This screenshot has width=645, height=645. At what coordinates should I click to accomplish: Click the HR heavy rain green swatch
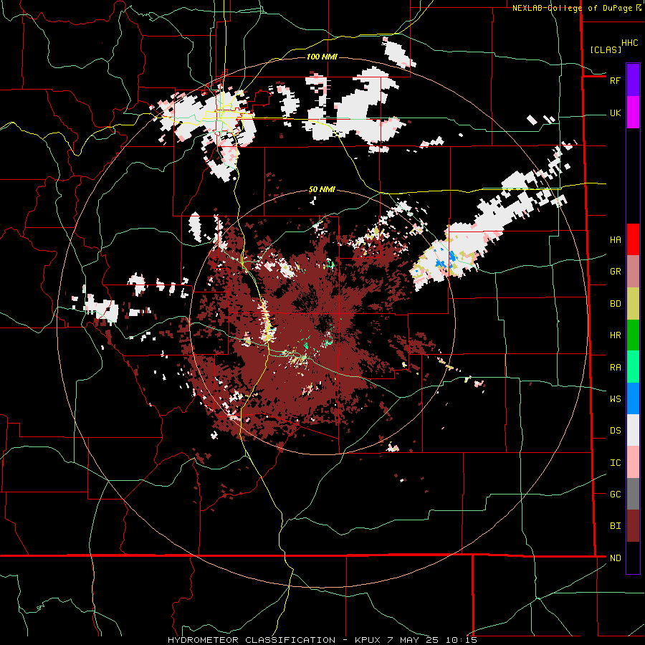tap(633, 335)
